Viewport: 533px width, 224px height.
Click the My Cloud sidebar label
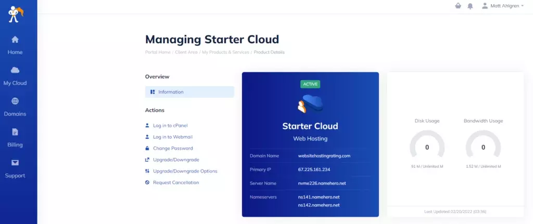[15, 83]
